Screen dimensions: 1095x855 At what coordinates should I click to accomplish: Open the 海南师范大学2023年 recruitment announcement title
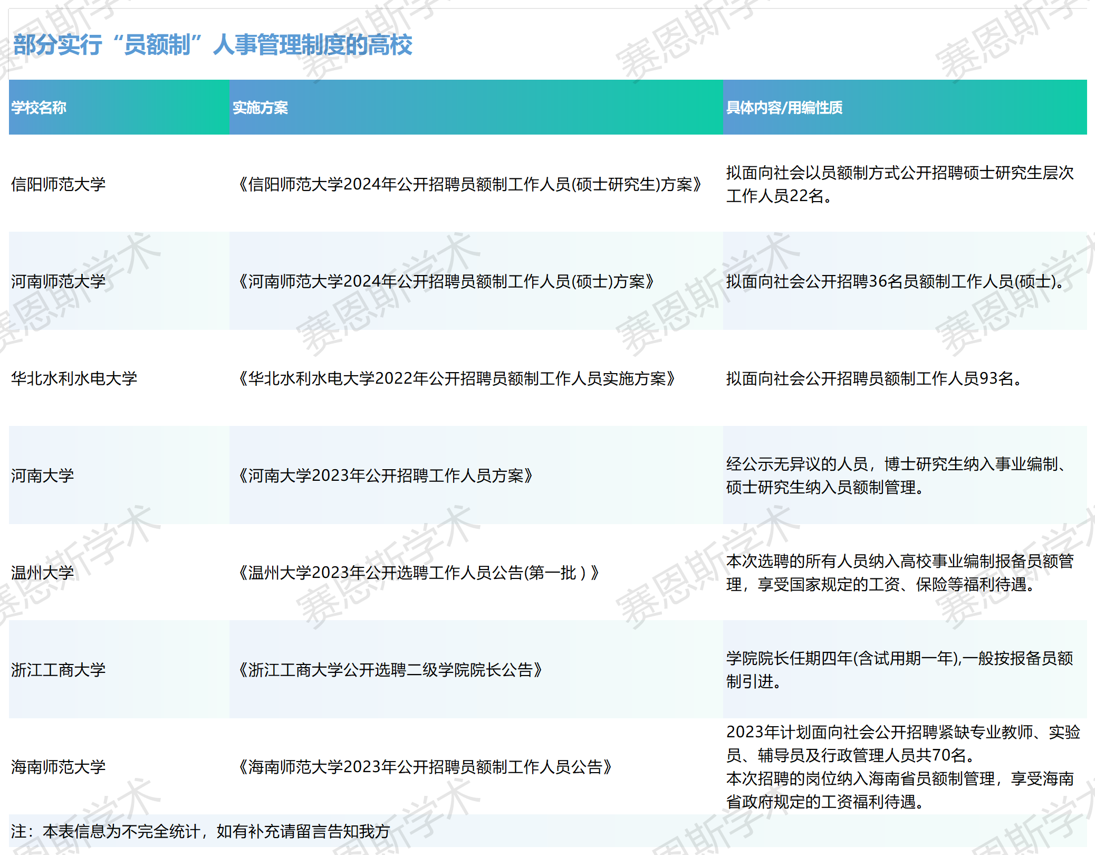pos(425,767)
